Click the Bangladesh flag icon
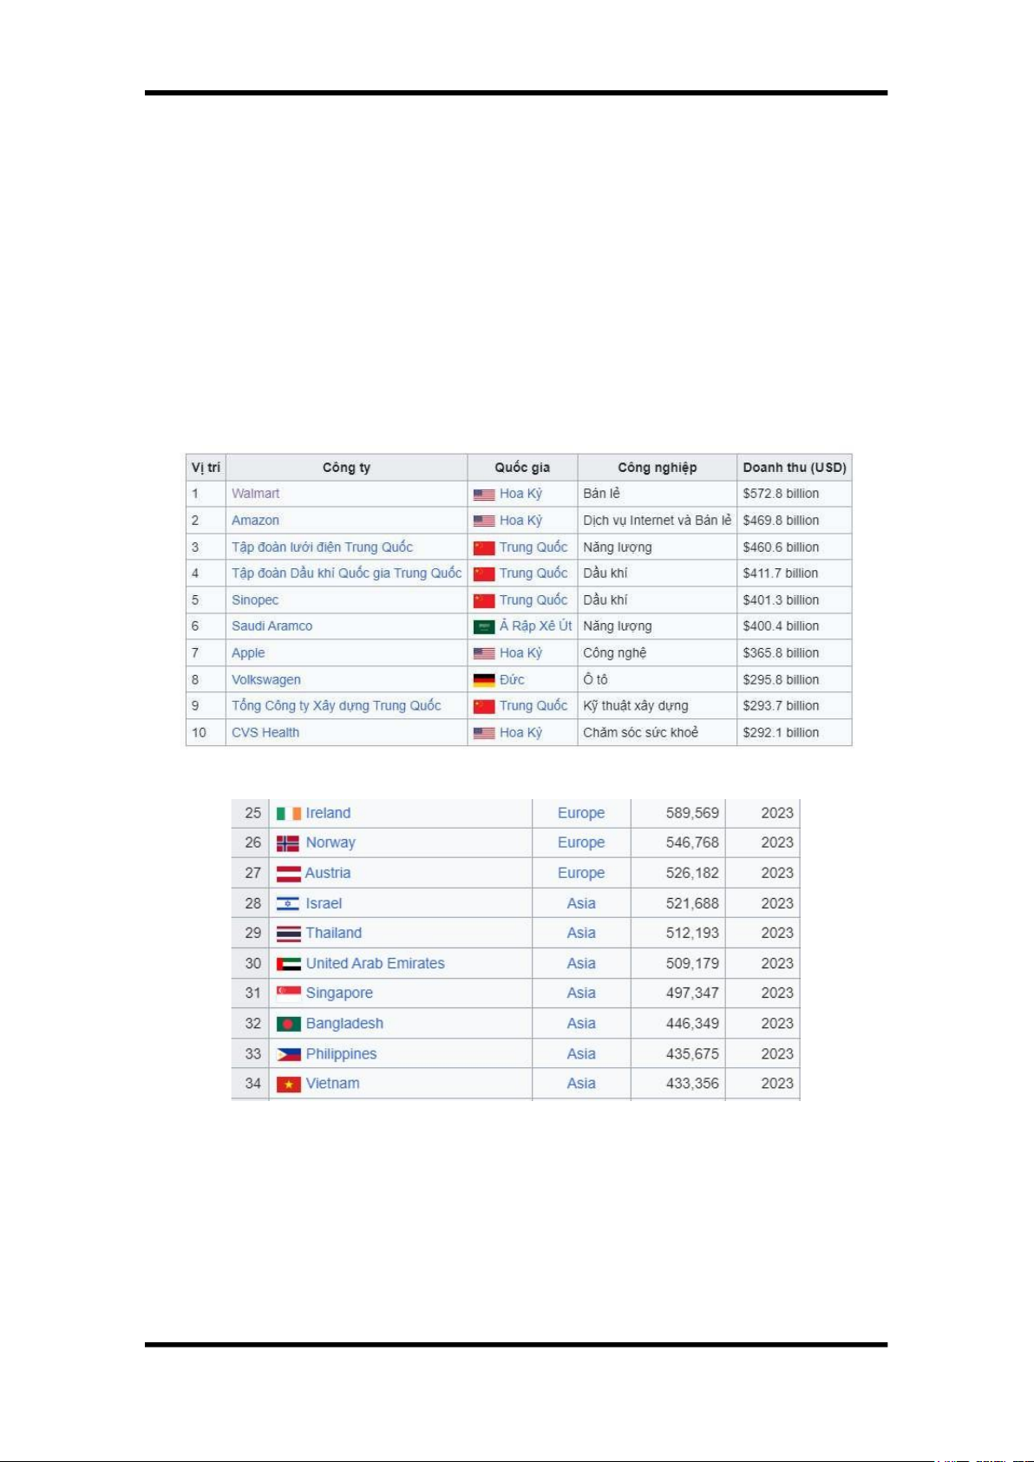Viewport: 1034px width, 1462px height. (288, 1025)
